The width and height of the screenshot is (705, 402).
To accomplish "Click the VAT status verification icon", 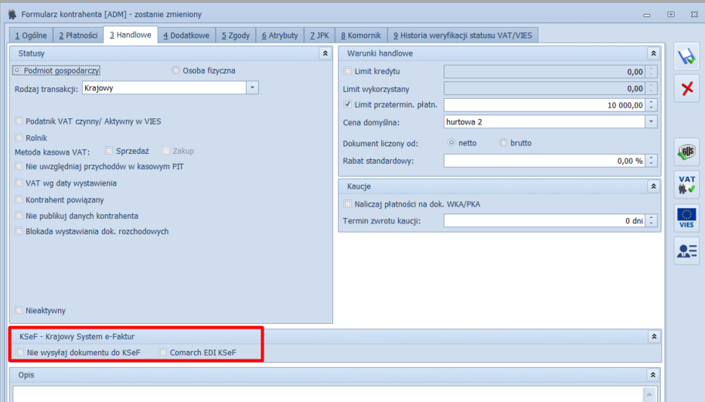I will tap(686, 184).
